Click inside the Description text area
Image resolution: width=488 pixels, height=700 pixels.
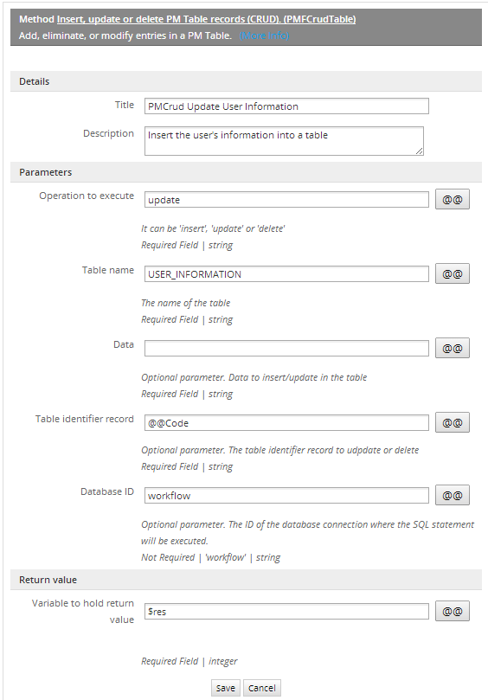[284, 141]
